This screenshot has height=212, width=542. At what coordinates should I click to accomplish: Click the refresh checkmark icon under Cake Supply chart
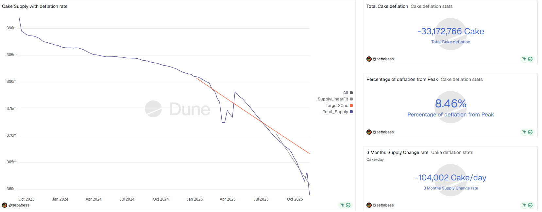[x=348, y=205]
